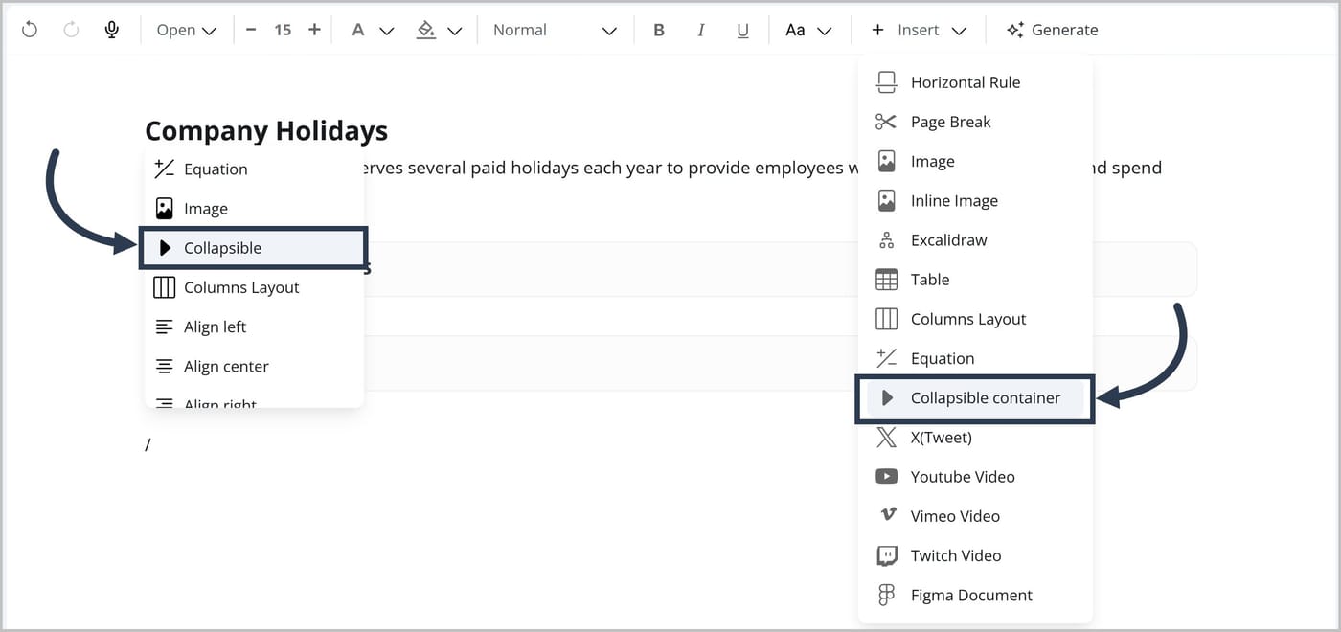The width and height of the screenshot is (1341, 632).
Task: Choose Youtube Video embed option
Action: [x=975, y=476]
